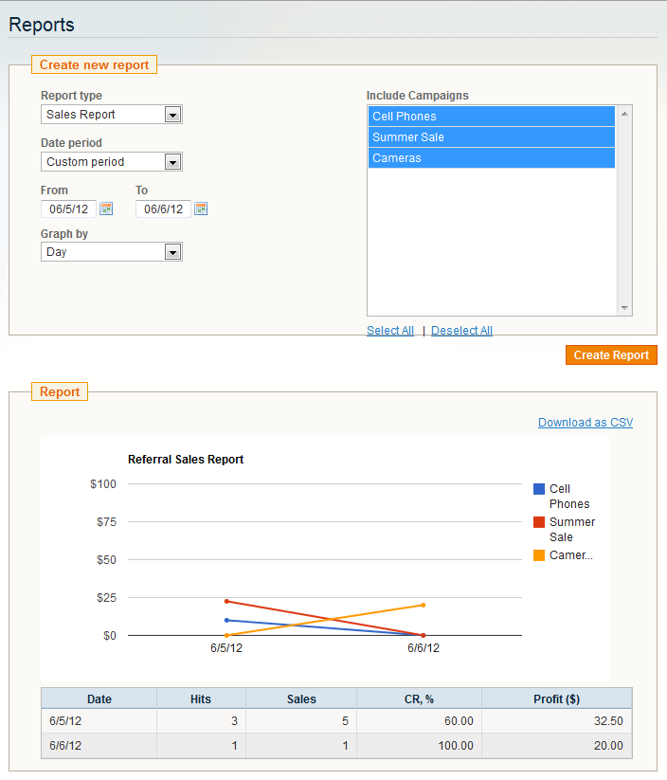The image size is (667, 780).
Task: Select the Cell Phones campaign item
Action: (492, 117)
